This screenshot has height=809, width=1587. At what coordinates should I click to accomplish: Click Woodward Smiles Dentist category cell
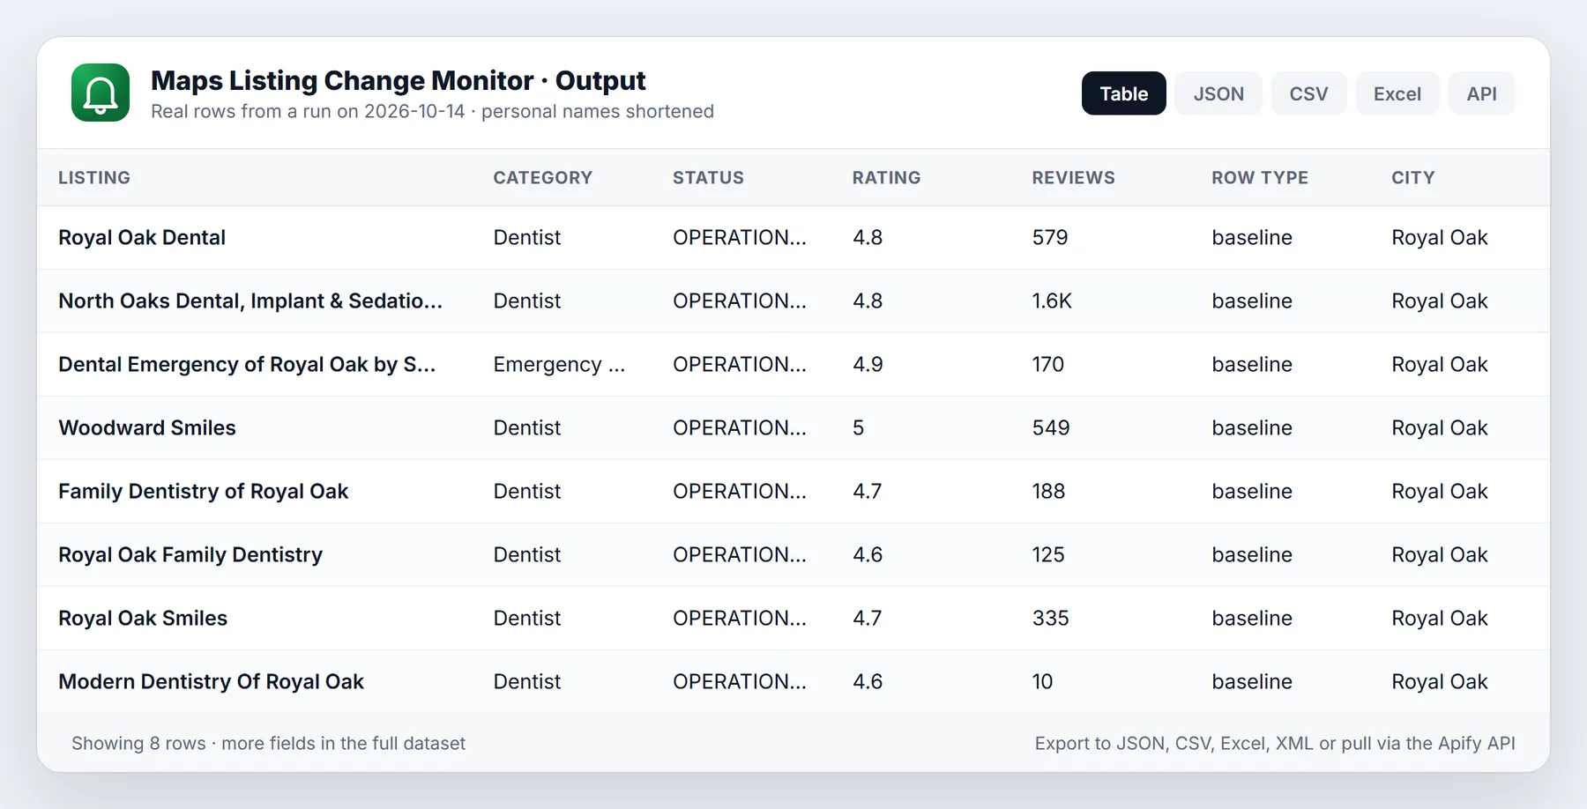527,428
